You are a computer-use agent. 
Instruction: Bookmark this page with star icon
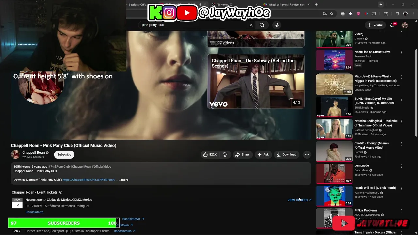click(x=332, y=14)
